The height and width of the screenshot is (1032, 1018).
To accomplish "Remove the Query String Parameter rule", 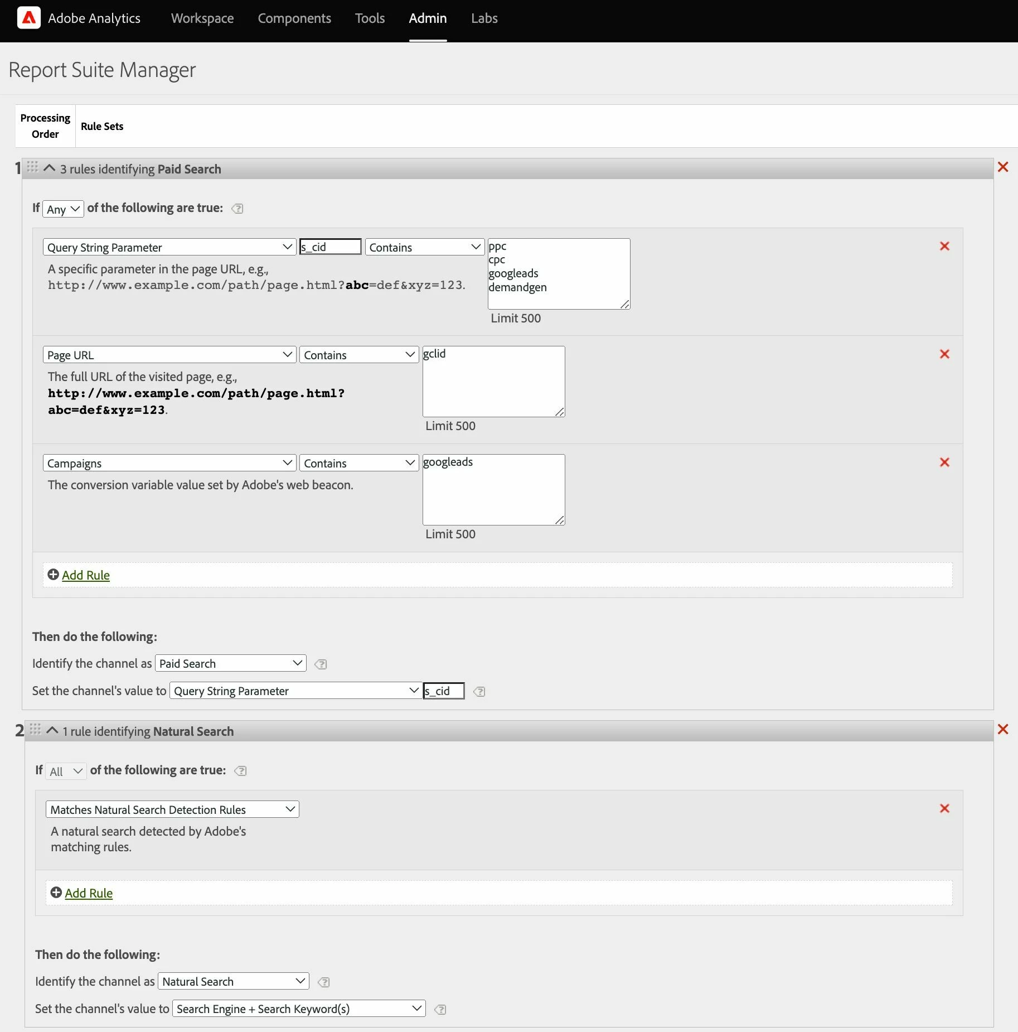I will point(944,246).
